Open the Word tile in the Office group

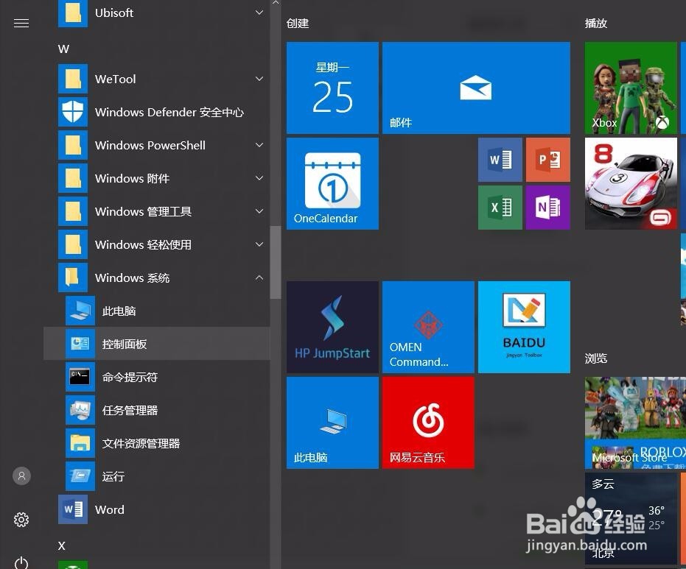click(x=500, y=160)
